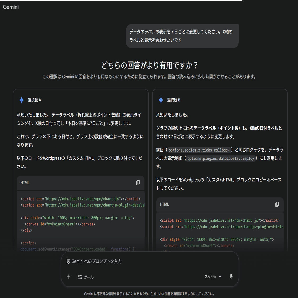Click the ツール icon in the prompt bar

pyautogui.click(x=79, y=277)
